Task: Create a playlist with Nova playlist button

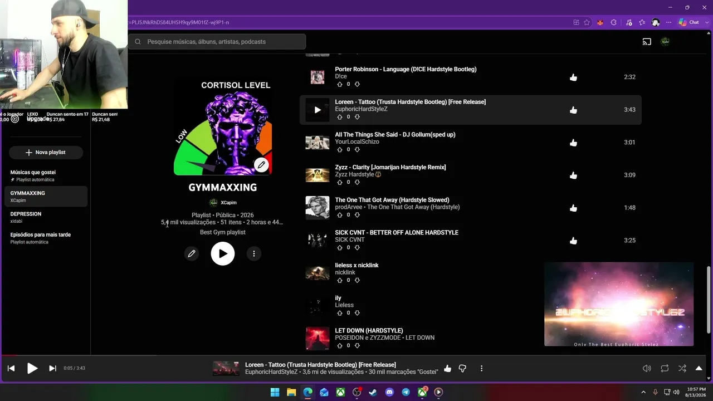Action: click(46, 152)
